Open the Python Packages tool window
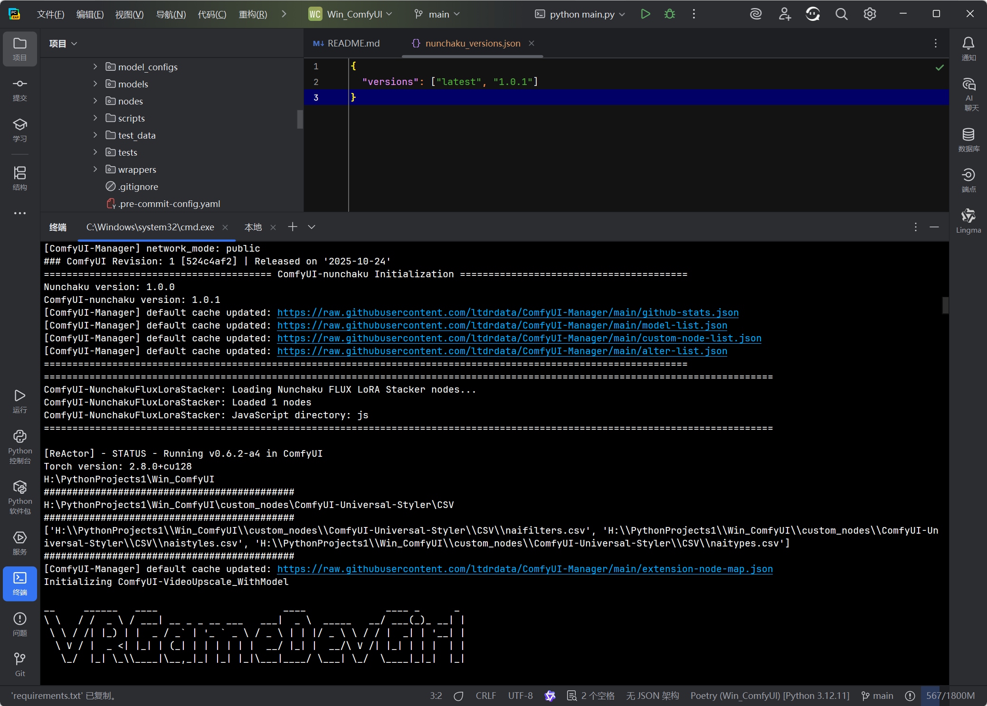 20,497
